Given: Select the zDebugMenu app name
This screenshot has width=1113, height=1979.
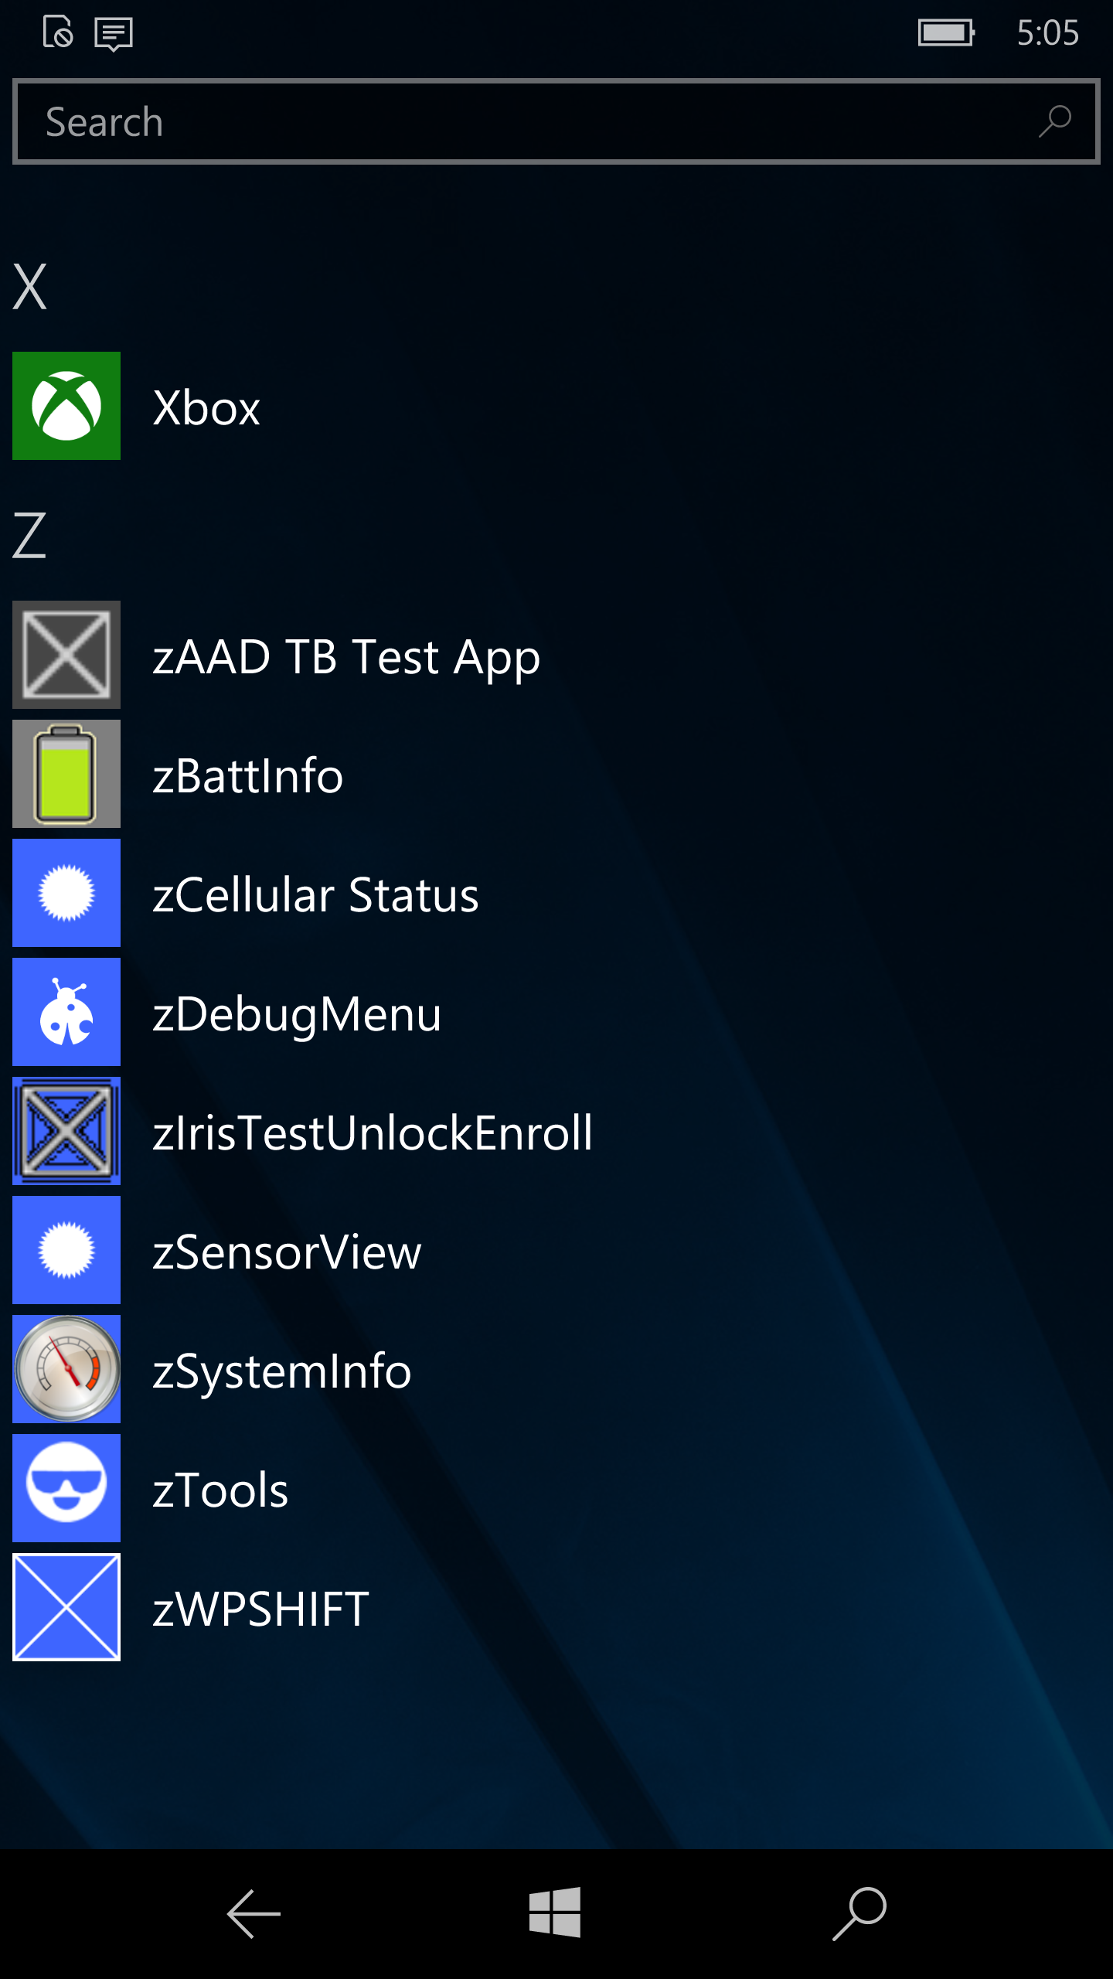Looking at the screenshot, I should 297,1014.
